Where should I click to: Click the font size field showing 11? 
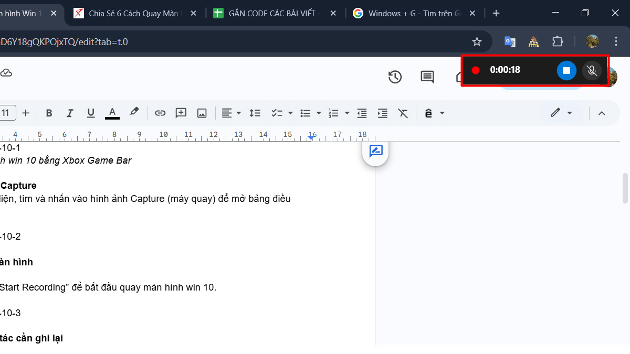point(7,113)
